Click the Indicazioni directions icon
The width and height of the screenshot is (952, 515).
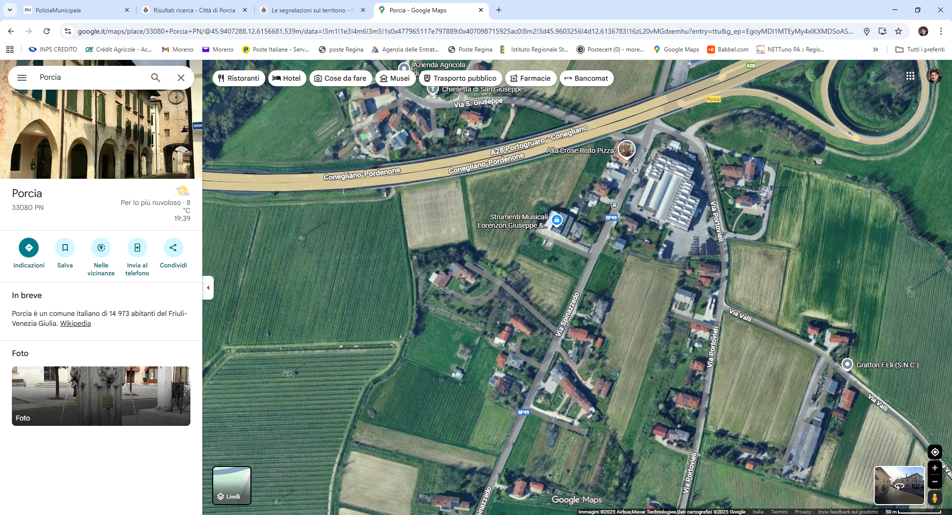tap(29, 248)
